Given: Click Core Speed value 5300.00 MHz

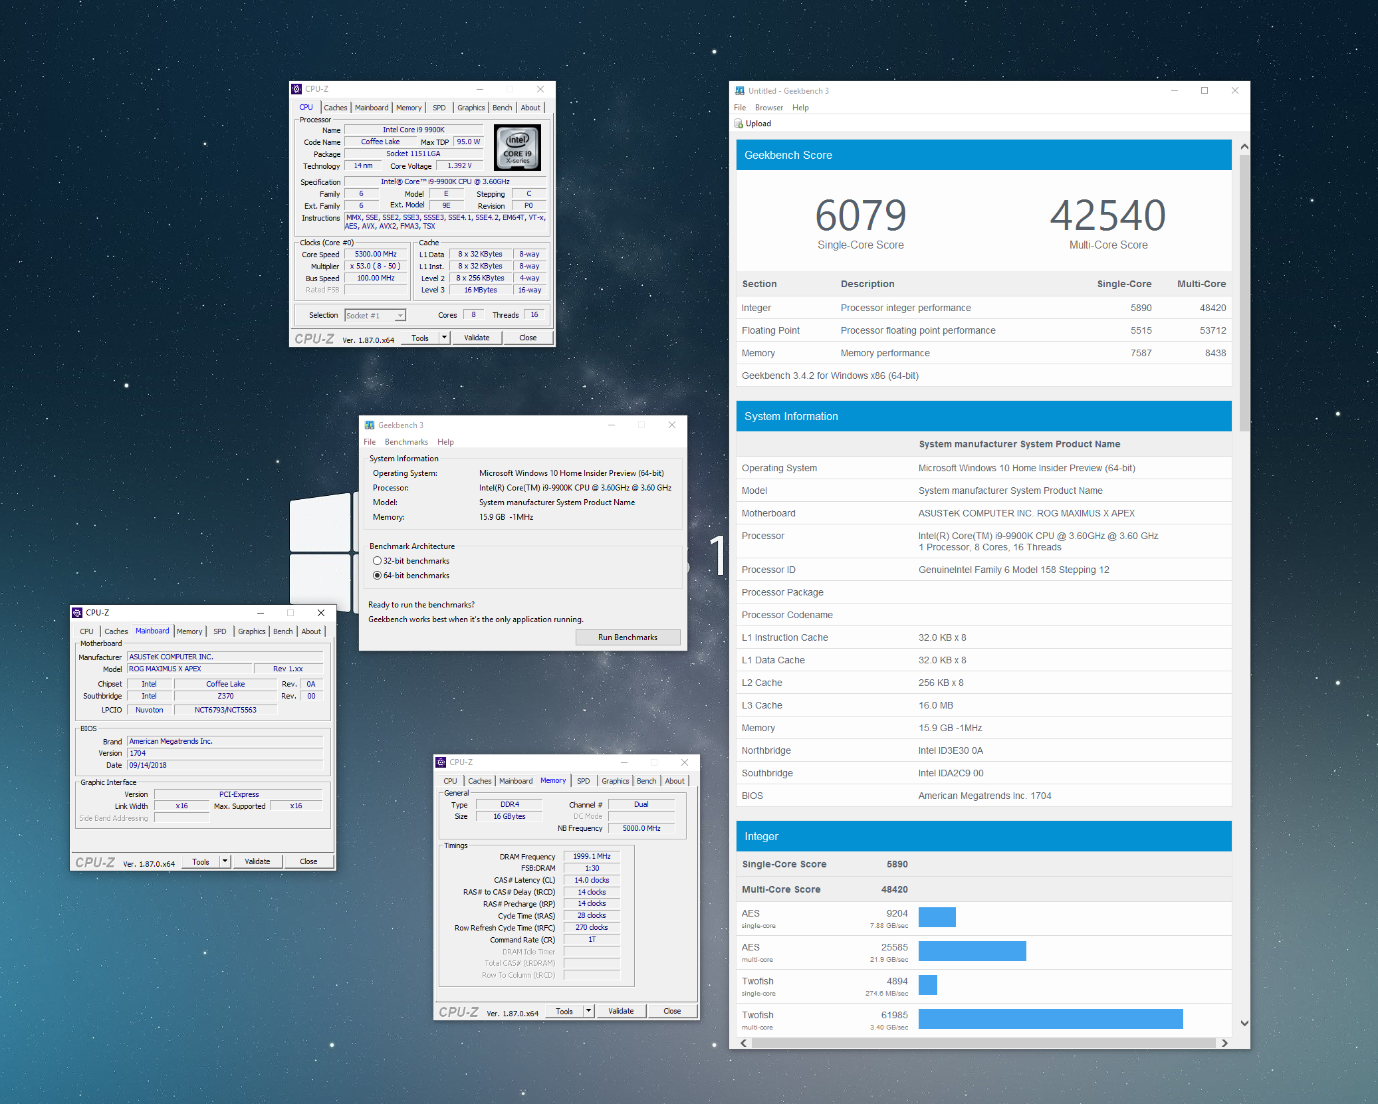Looking at the screenshot, I should [376, 254].
